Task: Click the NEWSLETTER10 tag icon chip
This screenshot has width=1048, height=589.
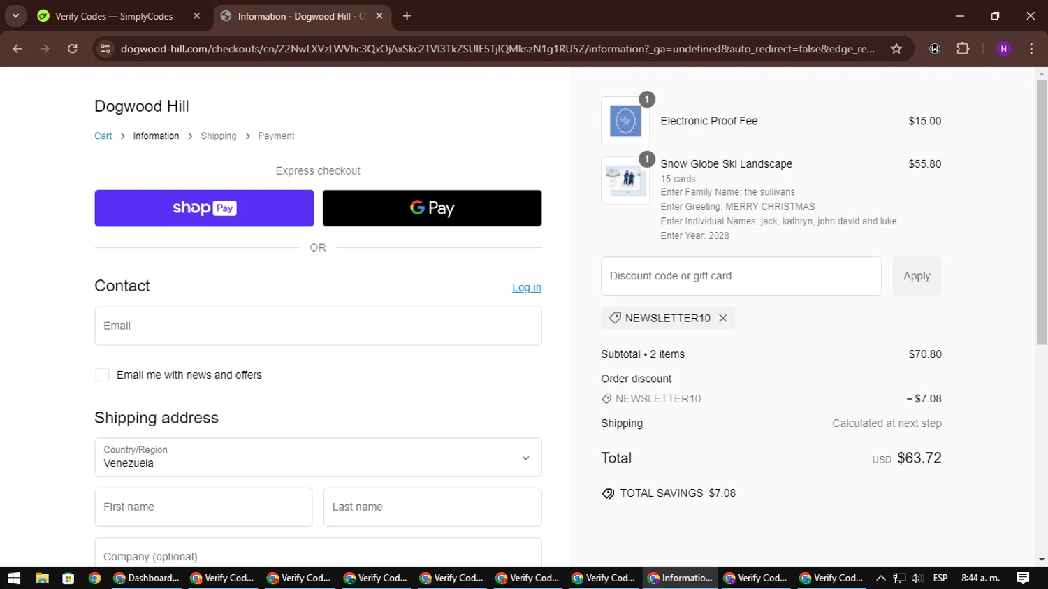Action: 615,318
